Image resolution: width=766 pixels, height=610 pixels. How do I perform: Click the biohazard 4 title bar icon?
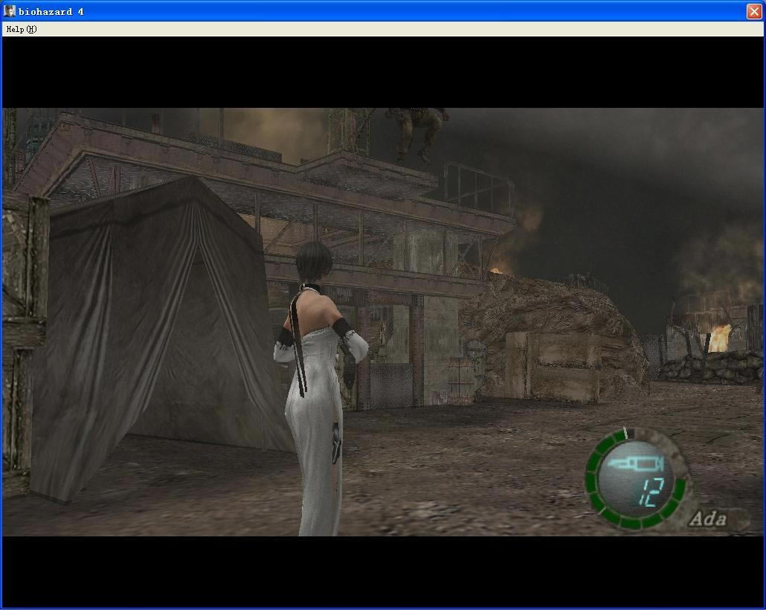tap(10, 11)
